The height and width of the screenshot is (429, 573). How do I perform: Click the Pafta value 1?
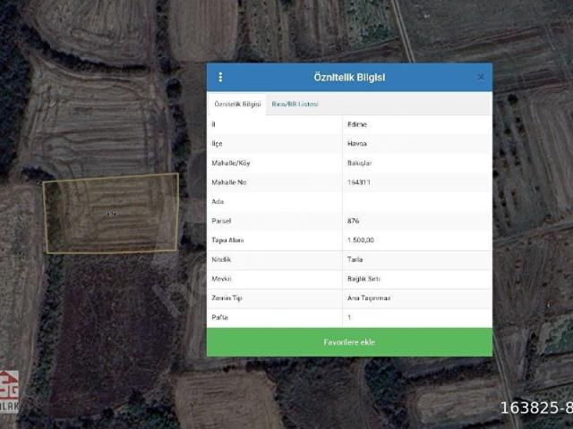[349, 317]
